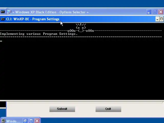Close the minimized 'Windo...' window
This screenshot has width=164, height=123.
[37, 121]
